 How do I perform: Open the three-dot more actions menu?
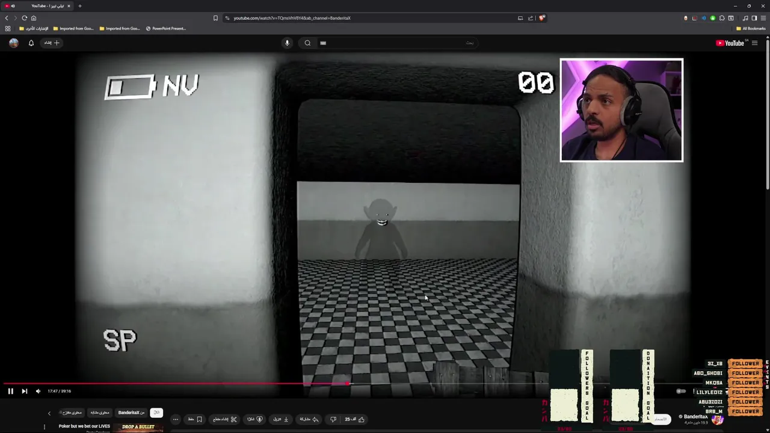[176, 419]
